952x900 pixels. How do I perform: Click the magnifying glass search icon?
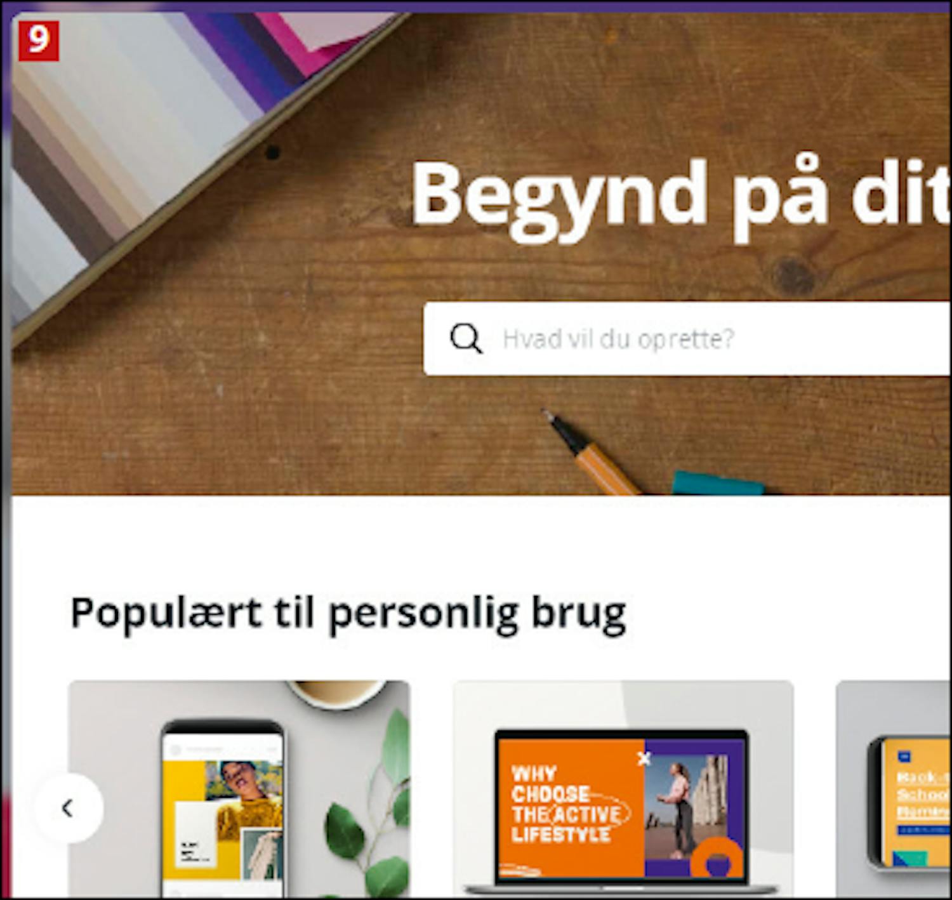coord(466,338)
